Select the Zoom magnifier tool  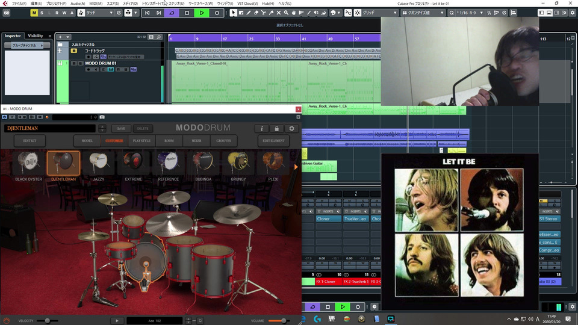pos(286,13)
